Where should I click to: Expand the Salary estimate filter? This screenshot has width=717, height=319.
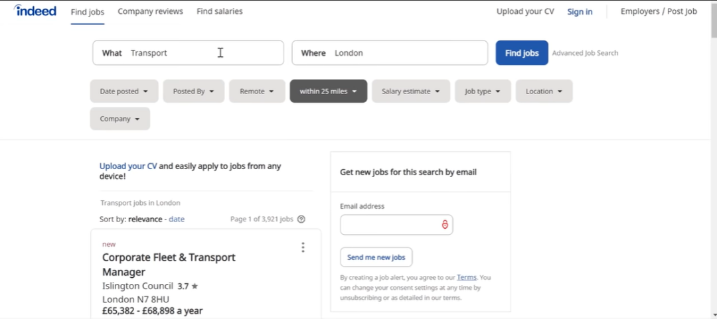[x=411, y=92]
